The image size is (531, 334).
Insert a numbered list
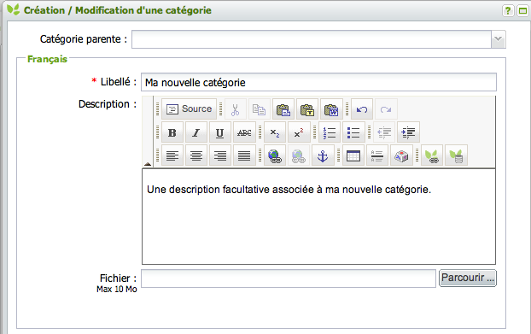[x=330, y=132]
